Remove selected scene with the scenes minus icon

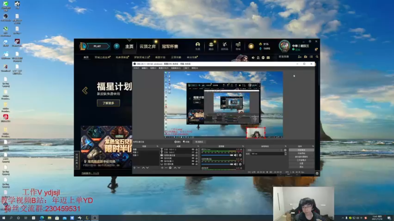[x=138, y=167]
